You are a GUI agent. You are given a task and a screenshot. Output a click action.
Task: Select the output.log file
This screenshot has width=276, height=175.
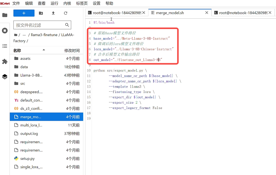[x=29, y=133]
